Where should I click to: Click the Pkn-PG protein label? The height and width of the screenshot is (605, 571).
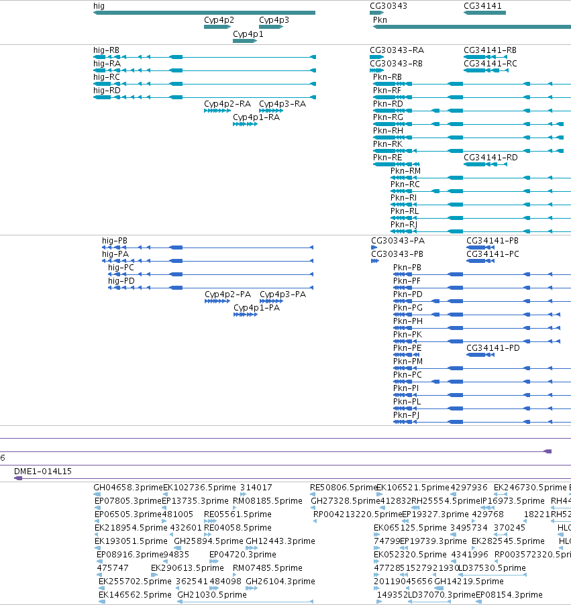coord(408,308)
